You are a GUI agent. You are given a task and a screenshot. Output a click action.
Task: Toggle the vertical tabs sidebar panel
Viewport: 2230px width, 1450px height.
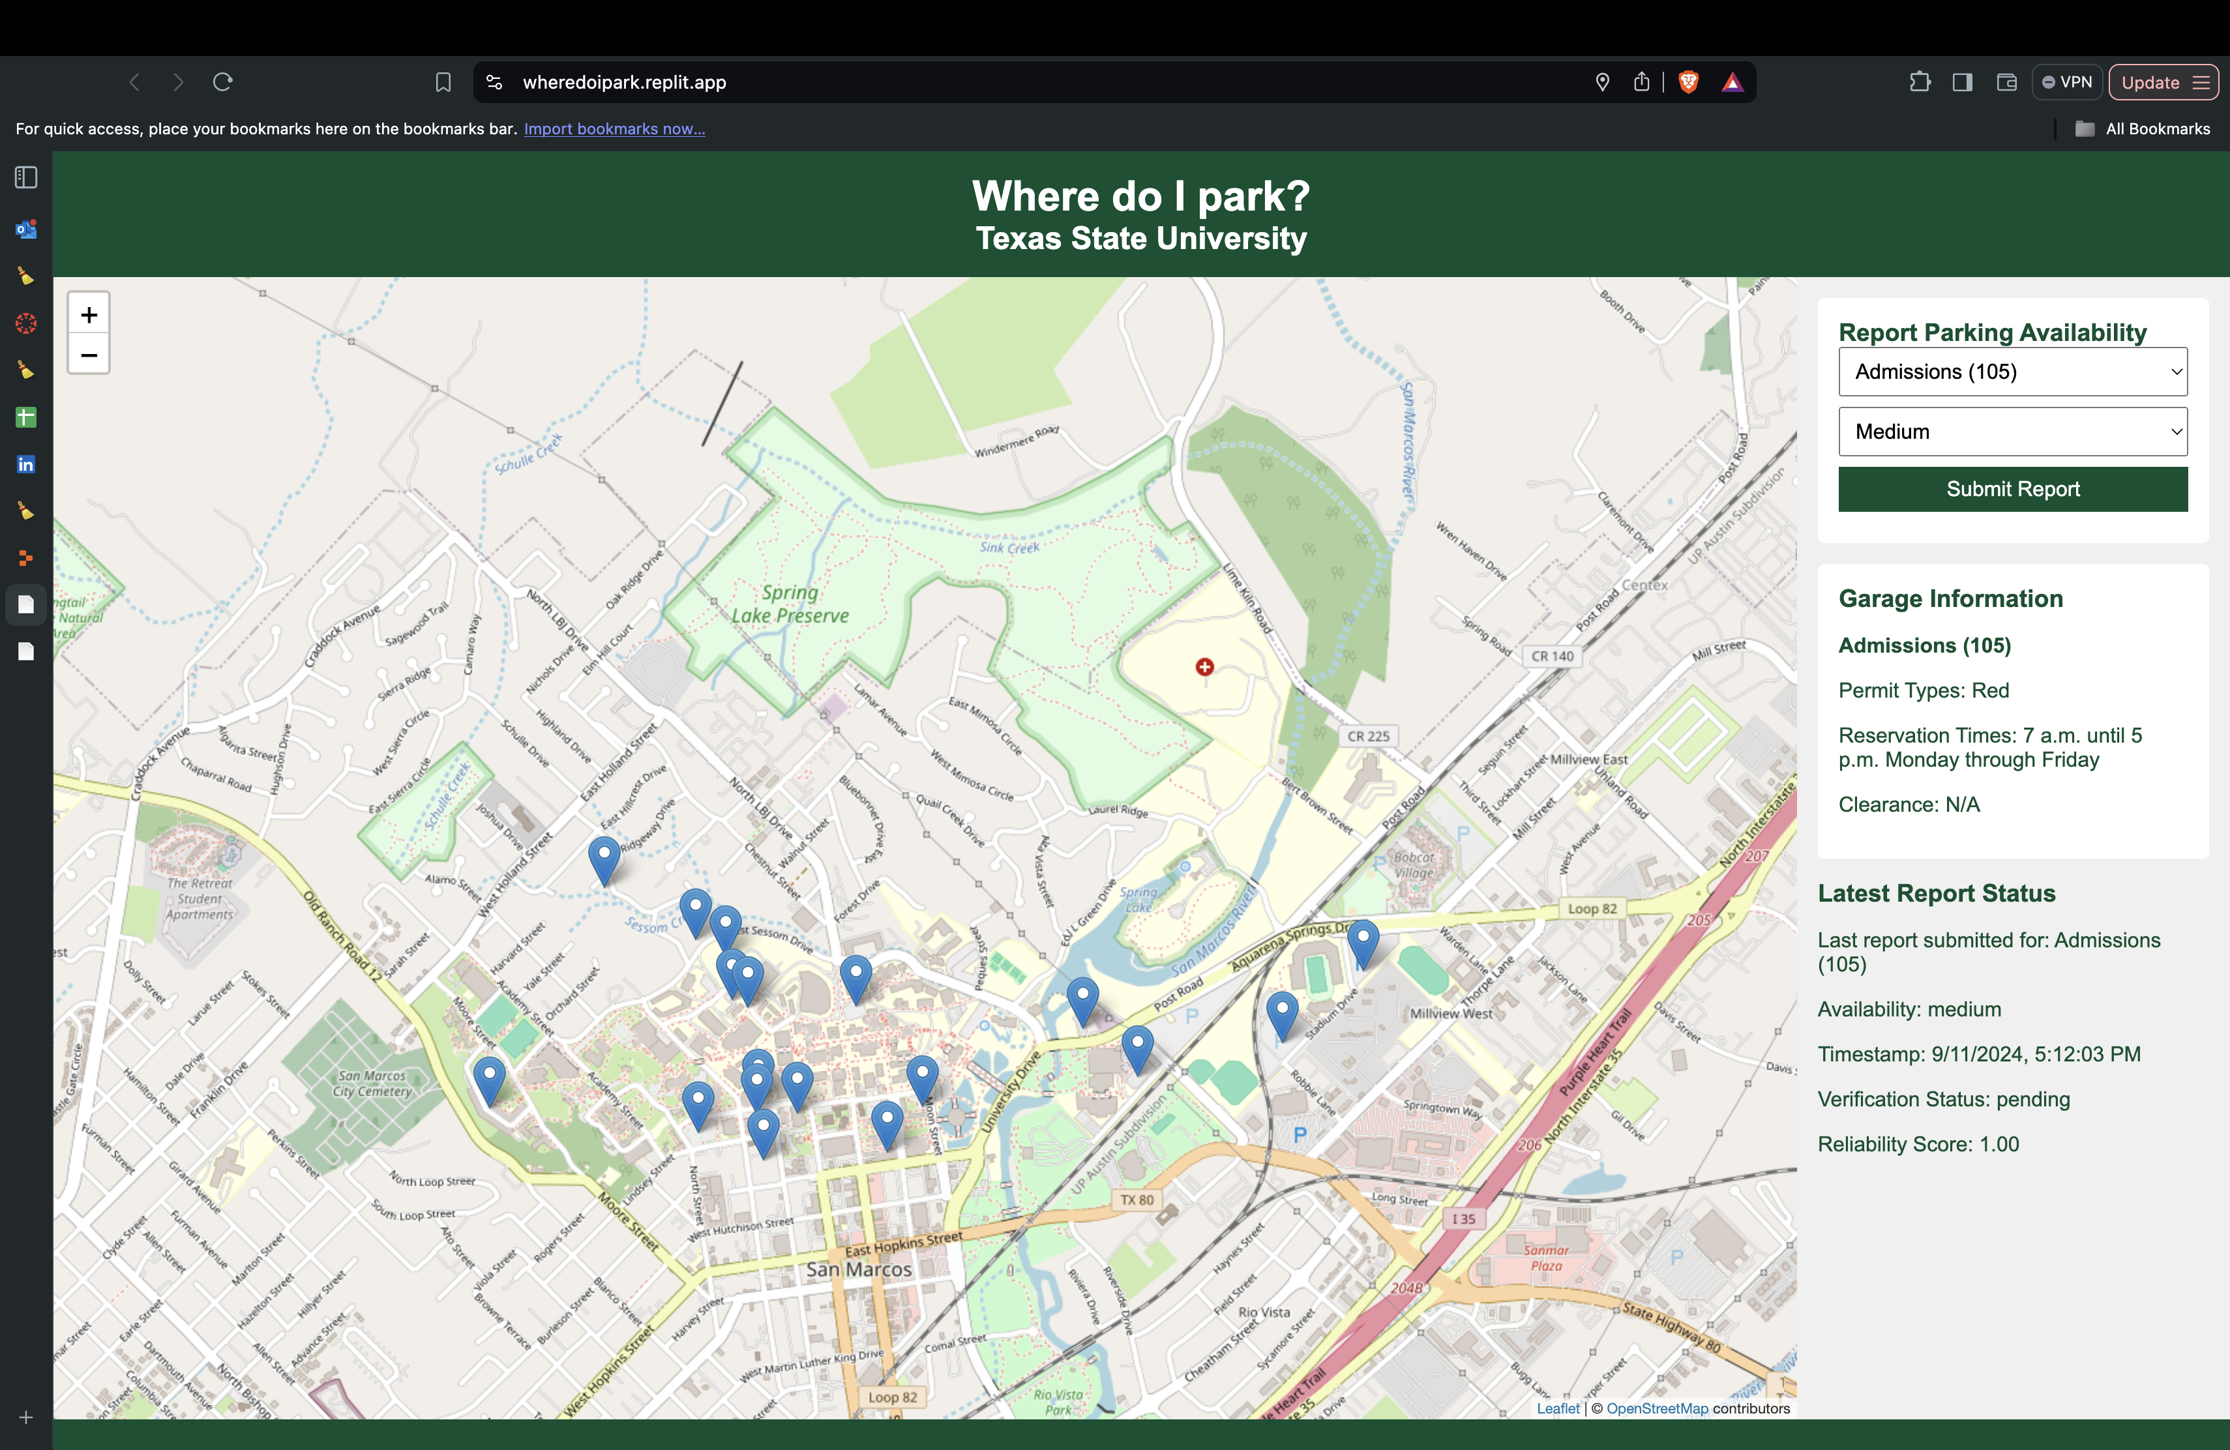pos(26,177)
